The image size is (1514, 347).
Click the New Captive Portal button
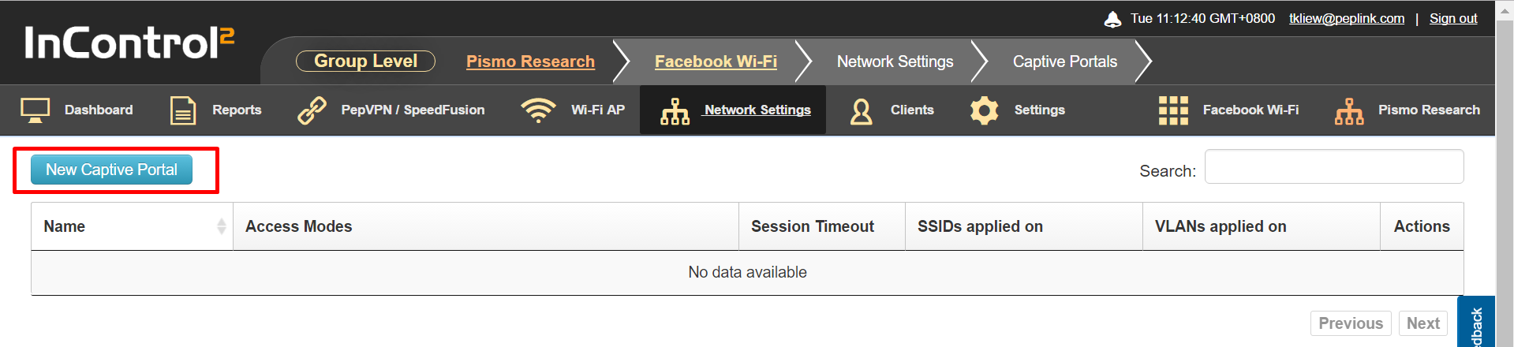[111, 170]
